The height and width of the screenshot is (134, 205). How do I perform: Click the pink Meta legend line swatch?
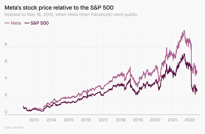7,23
